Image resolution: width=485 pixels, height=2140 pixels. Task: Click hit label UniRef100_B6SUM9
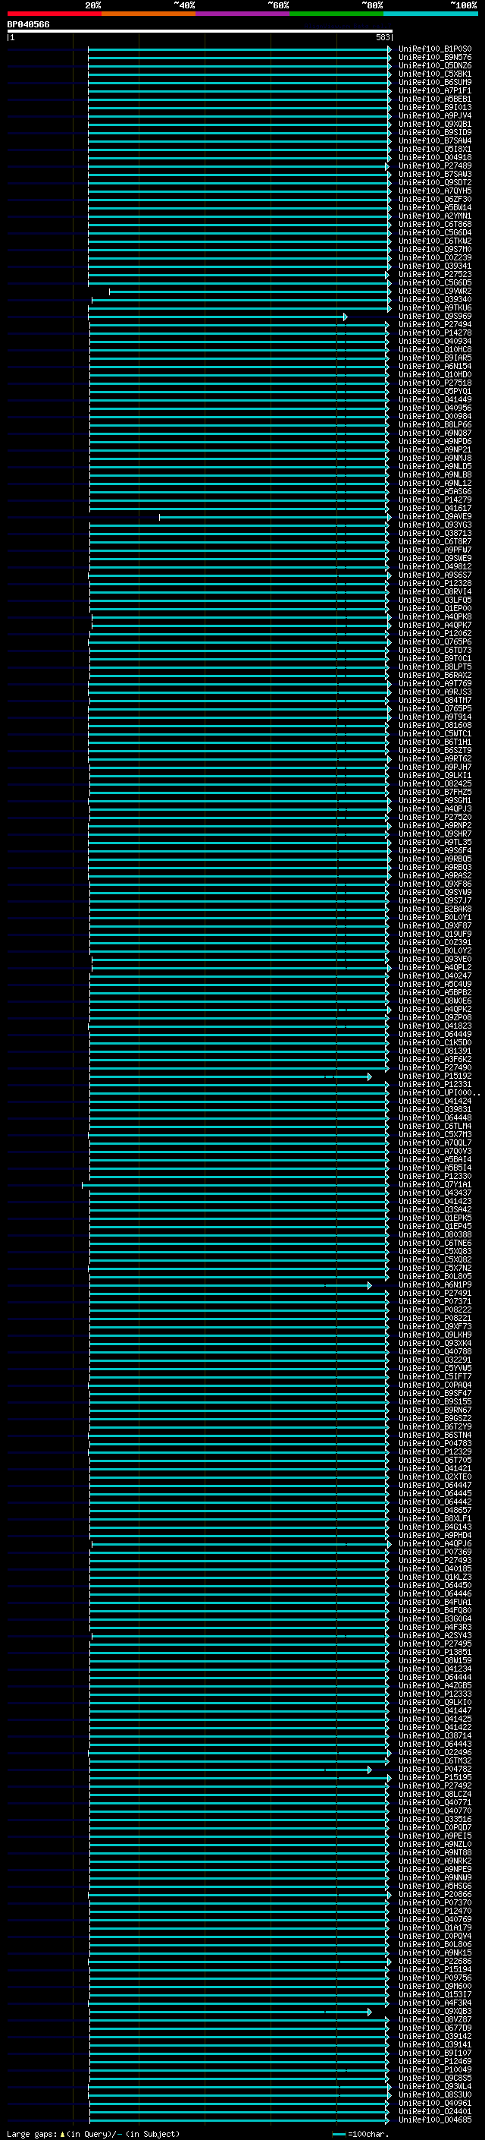click(434, 82)
